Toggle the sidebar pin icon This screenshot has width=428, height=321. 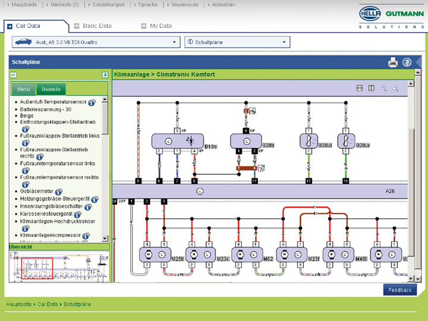pyautogui.click(x=105, y=75)
